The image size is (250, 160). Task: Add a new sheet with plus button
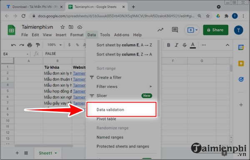17,153
